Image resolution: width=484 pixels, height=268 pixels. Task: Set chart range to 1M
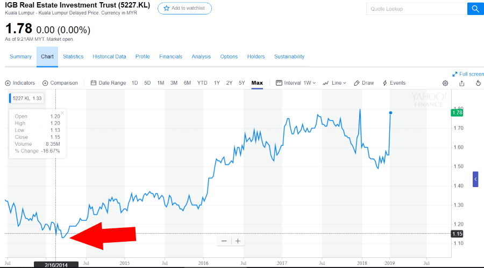coord(160,83)
